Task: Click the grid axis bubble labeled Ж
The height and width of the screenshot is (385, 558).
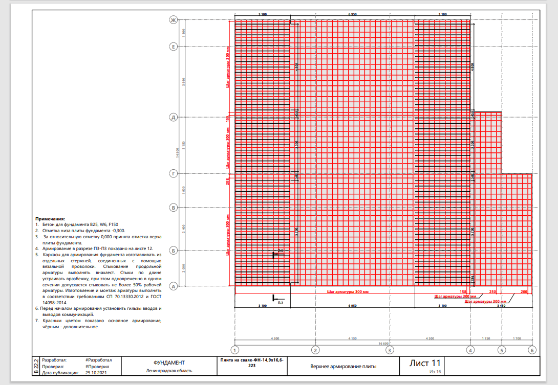Action: (174, 20)
